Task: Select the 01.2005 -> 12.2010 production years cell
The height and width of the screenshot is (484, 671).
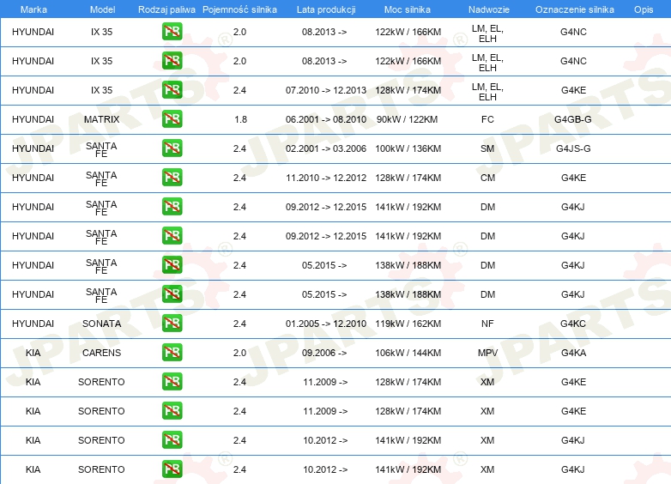Action: tap(326, 324)
